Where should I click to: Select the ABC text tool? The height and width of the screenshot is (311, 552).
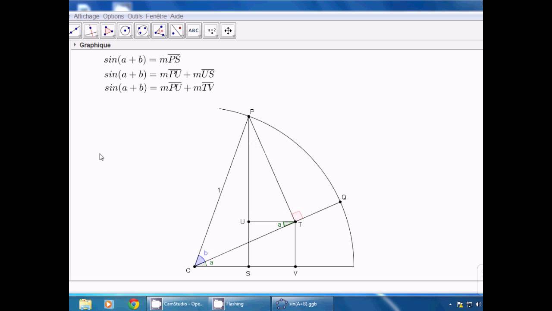[x=194, y=31]
